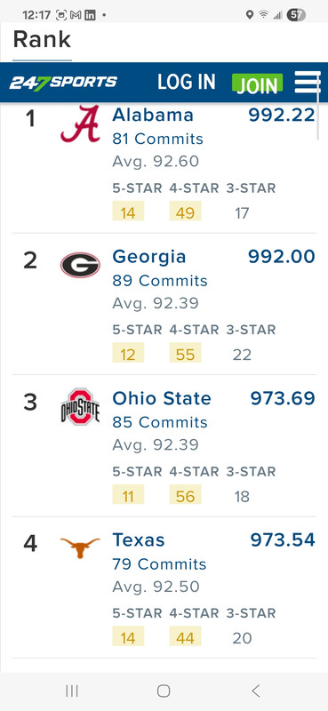The width and height of the screenshot is (328, 711).
Task: Open Ohio State's 85 Commits link
Action: click(160, 422)
